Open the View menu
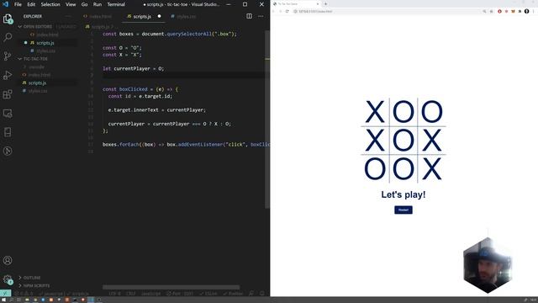 71,4
